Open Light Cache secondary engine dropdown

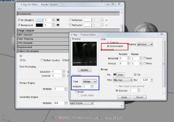point(81,103)
